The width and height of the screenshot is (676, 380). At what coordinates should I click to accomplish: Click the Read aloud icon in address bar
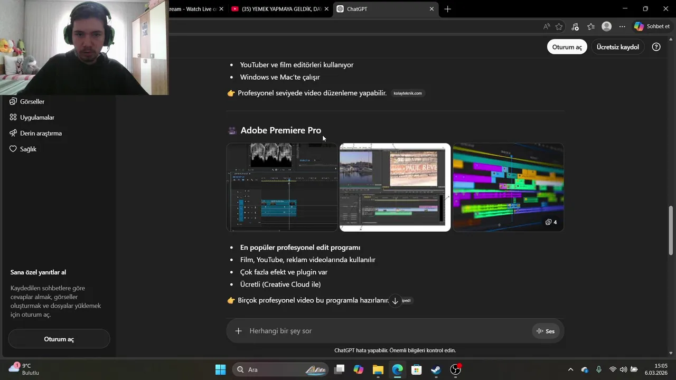pos(547,26)
